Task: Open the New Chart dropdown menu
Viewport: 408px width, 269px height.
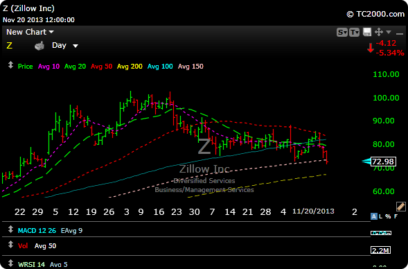Action: (x=30, y=32)
